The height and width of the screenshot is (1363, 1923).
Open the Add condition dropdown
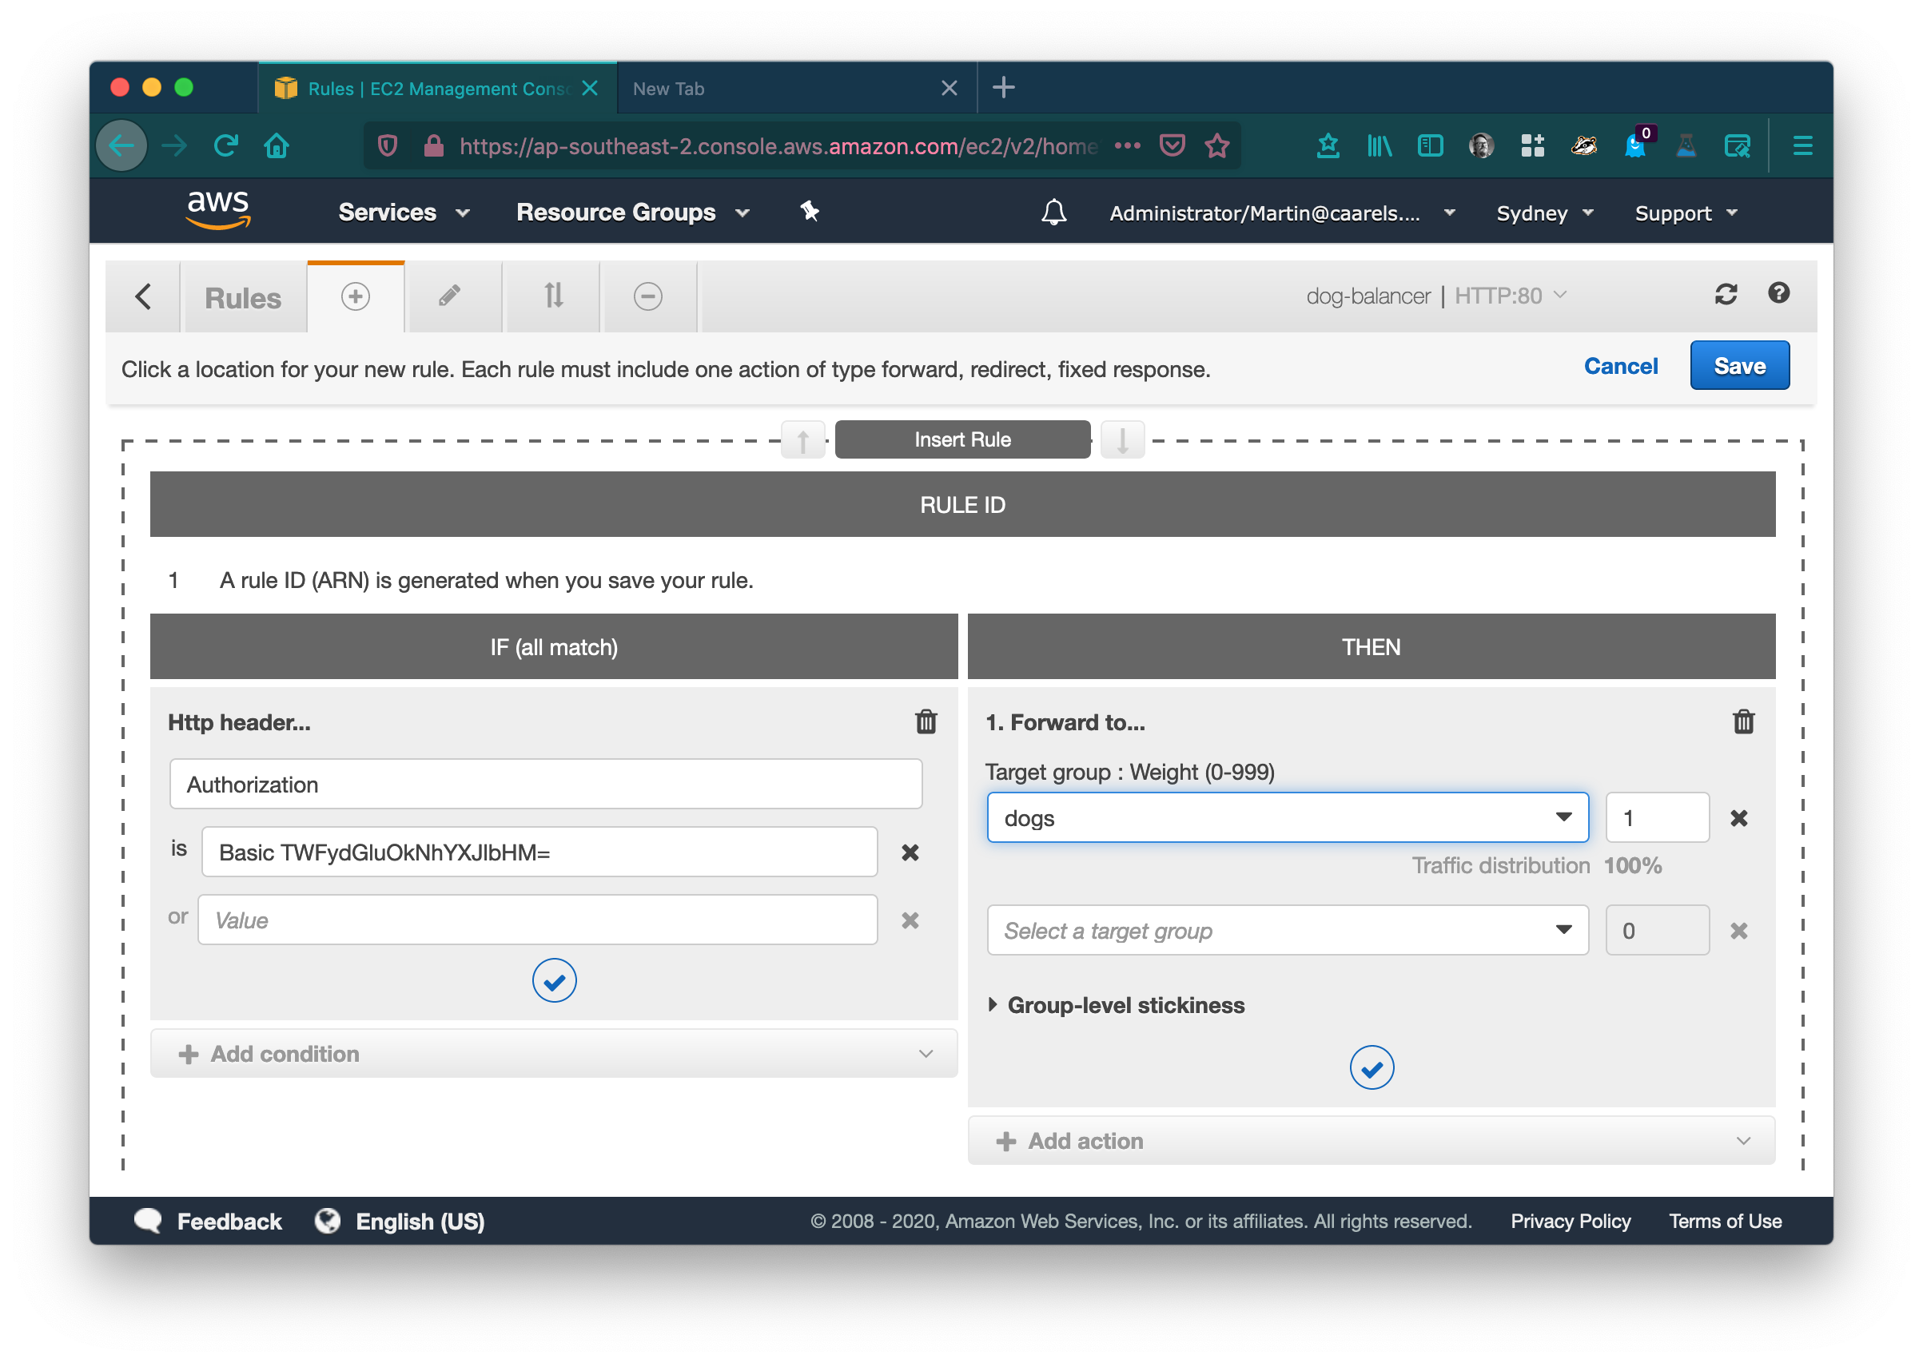(553, 1054)
